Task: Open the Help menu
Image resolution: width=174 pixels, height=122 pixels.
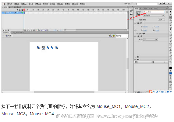Action: coord(83,4)
